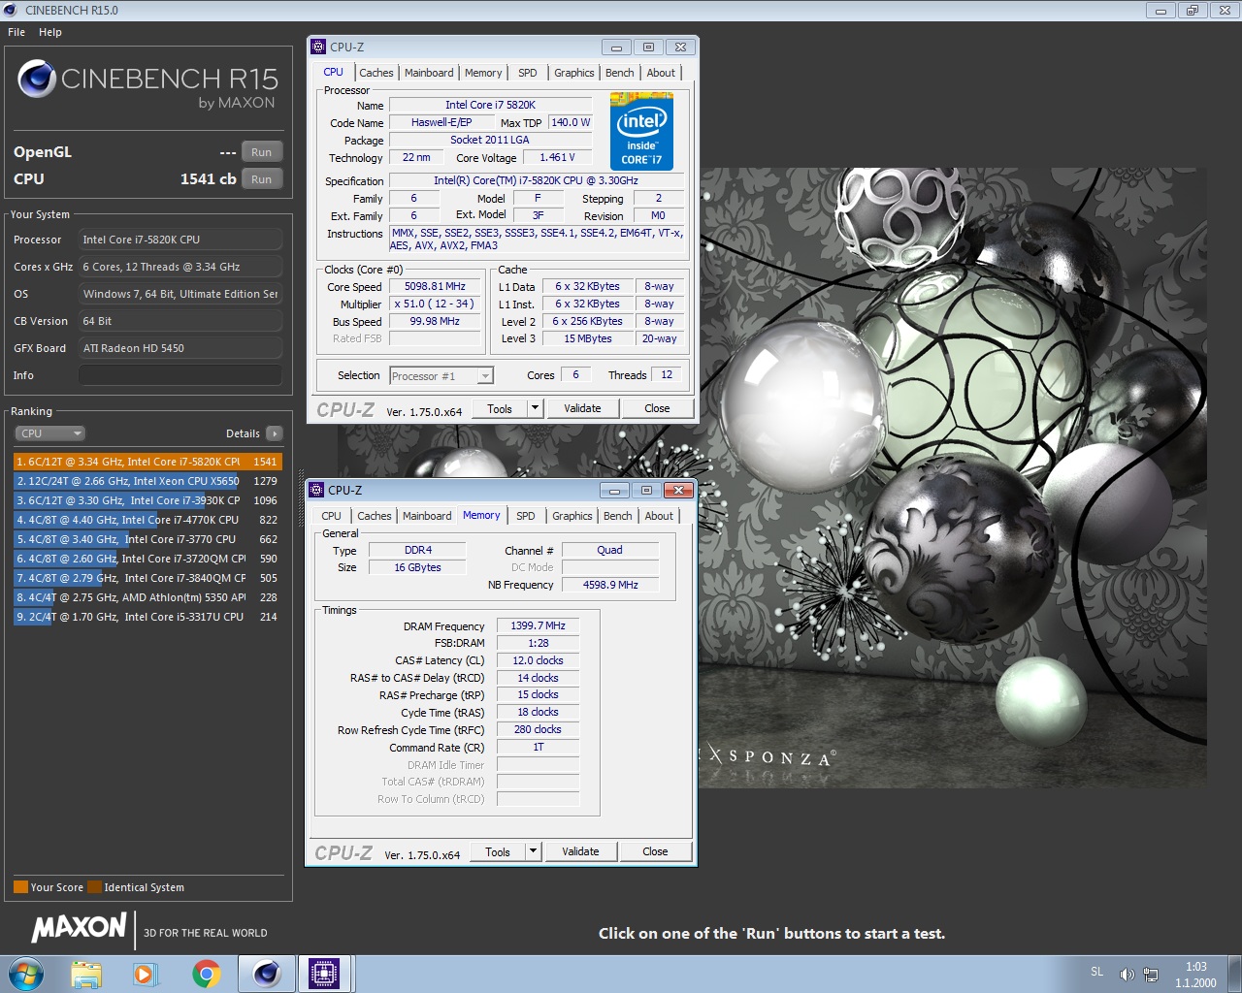Open Graphics tab in lower CPU-Z
1242x993 pixels.
pyautogui.click(x=572, y=516)
